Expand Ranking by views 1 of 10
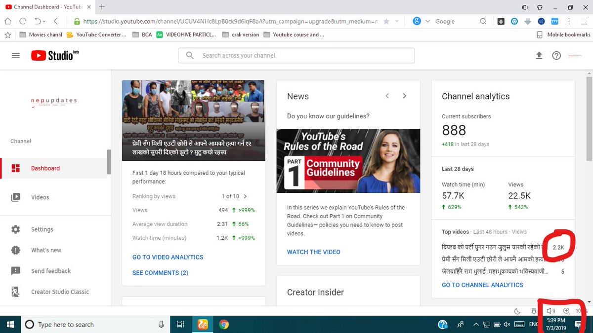The height and width of the screenshot is (333, 593). click(x=246, y=196)
